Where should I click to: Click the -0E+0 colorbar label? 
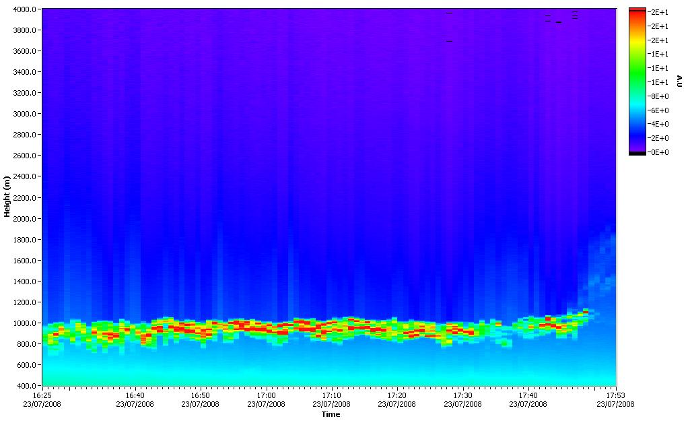[x=658, y=152]
